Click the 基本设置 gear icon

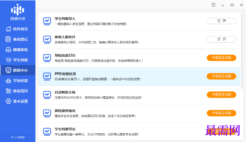8,101
